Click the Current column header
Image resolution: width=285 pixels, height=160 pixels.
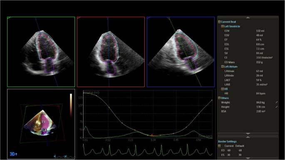[229, 146]
